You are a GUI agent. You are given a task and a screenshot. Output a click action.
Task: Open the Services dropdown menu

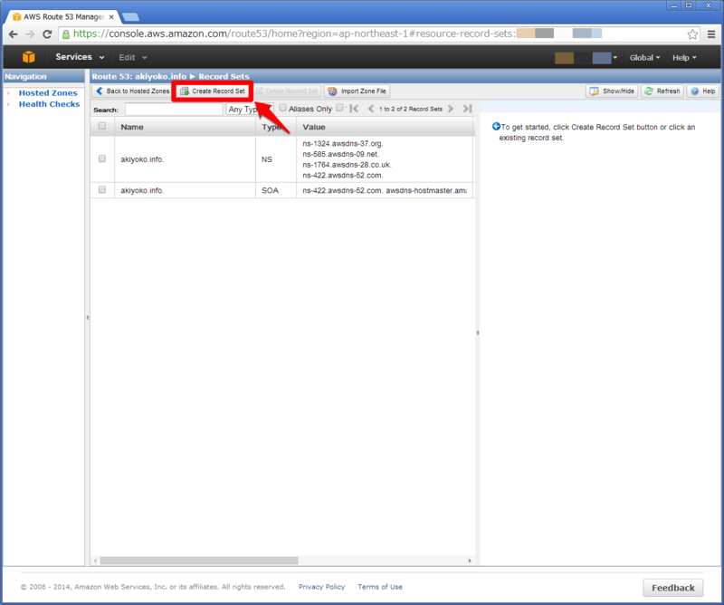coord(80,57)
